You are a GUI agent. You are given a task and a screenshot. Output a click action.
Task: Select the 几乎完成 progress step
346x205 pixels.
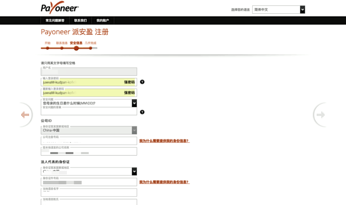click(90, 43)
